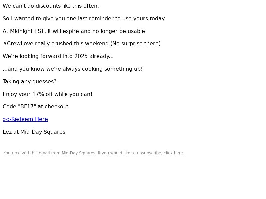Click the unsubscribe 'click here' link
The height and width of the screenshot is (199, 266).
[x=173, y=153]
